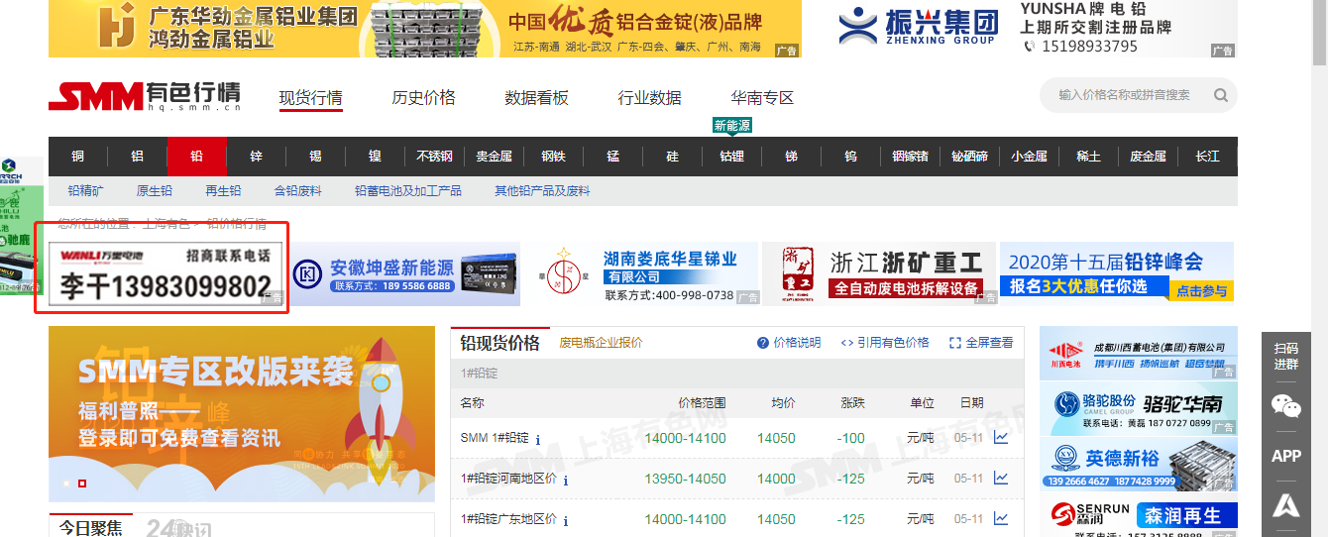Viewport: 1328px width, 537px height.
Task: Open the 华南专区 tab
Action: coord(763,98)
